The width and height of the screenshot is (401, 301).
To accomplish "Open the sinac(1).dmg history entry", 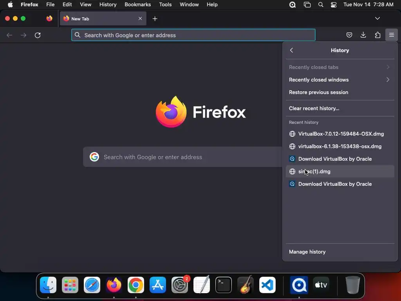I will point(340,172).
